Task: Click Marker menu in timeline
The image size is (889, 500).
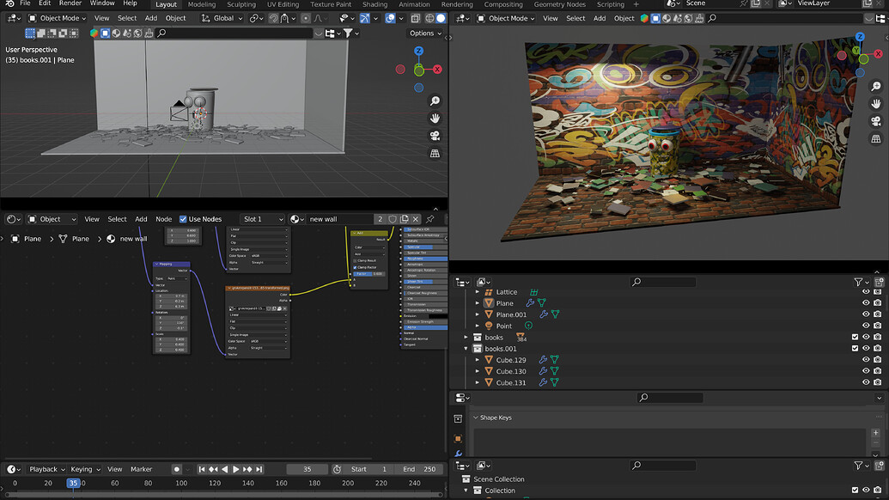Action: (141, 469)
